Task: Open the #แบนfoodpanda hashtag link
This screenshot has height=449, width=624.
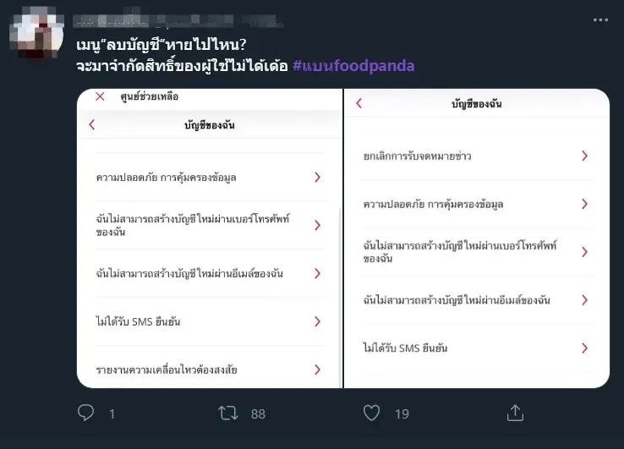Action: 353,65
